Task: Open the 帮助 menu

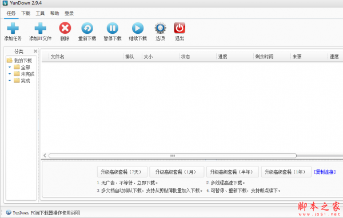Action: click(54, 13)
